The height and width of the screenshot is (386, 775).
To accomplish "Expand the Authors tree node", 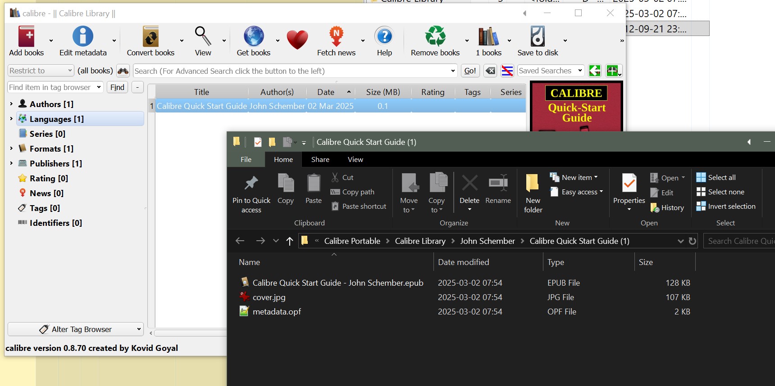I will 11,104.
